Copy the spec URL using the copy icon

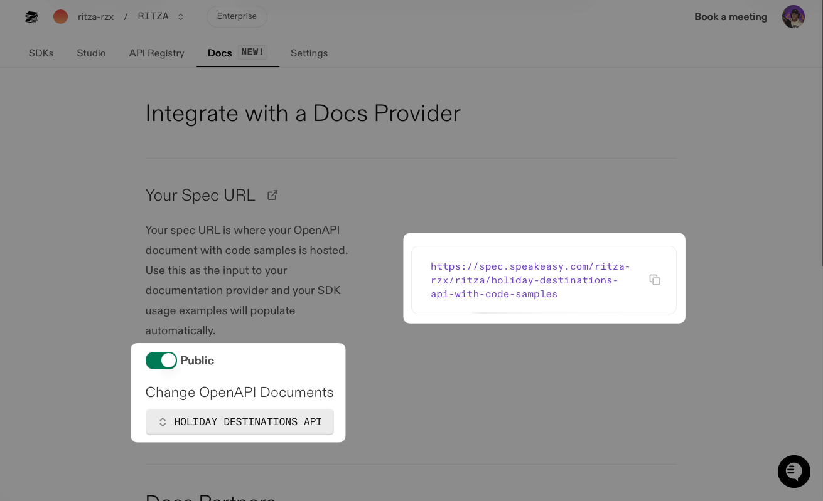click(x=655, y=280)
